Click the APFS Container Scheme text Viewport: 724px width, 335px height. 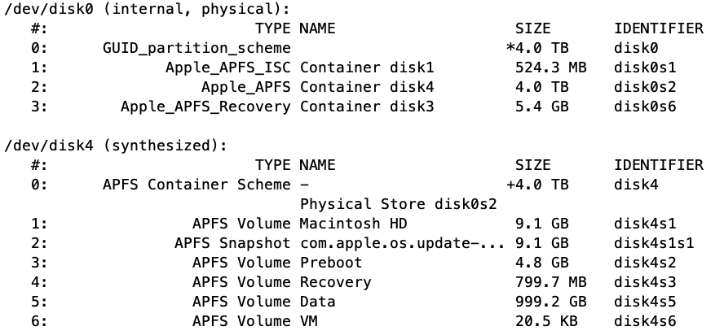tap(196, 185)
